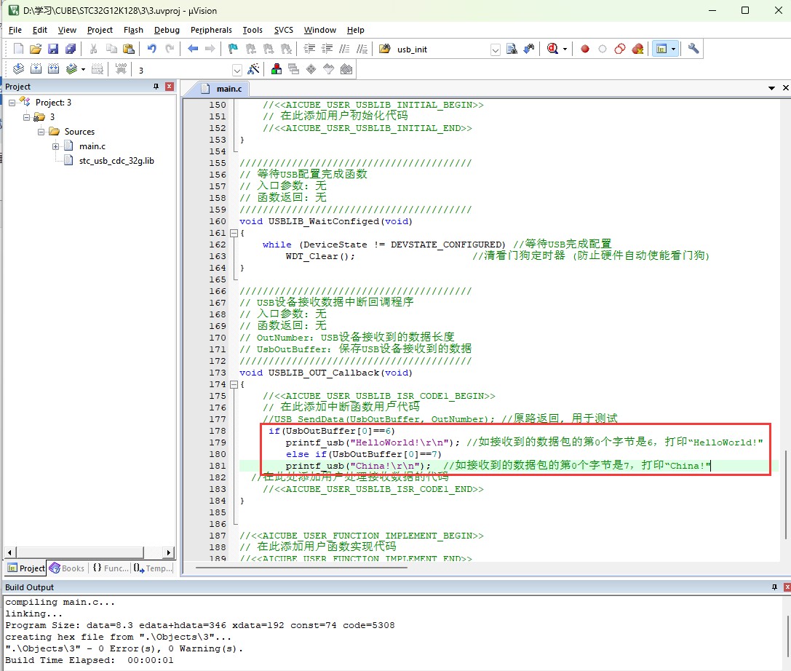The height and width of the screenshot is (671, 791).
Task: Create a new file from toolbar
Action: pos(18,49)
